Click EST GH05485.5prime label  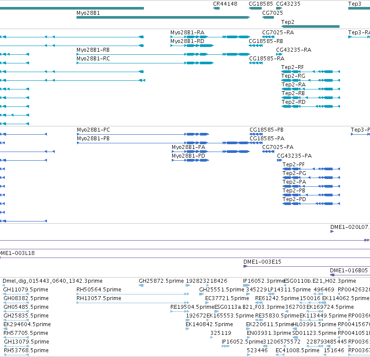coord(26,307)
